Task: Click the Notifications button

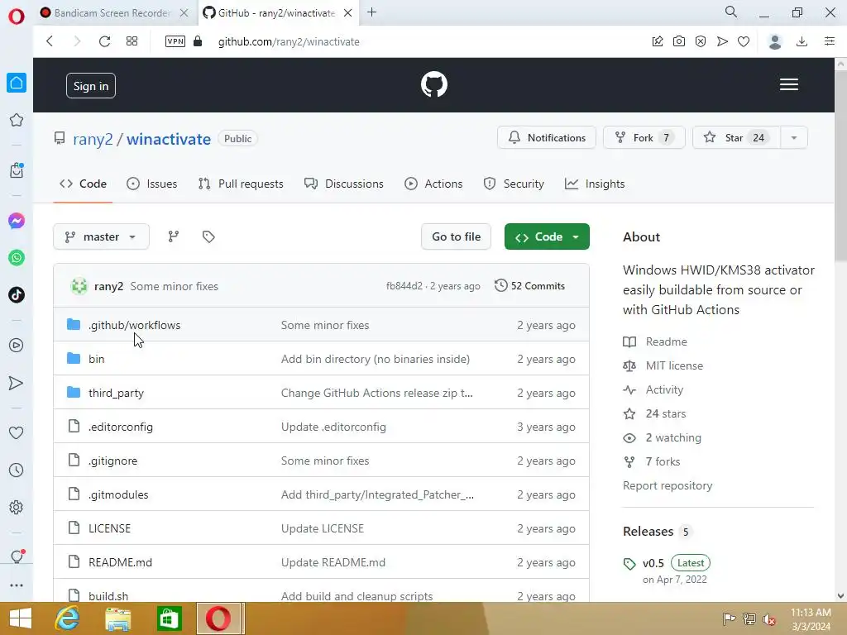Action: (x=547, y=138)
